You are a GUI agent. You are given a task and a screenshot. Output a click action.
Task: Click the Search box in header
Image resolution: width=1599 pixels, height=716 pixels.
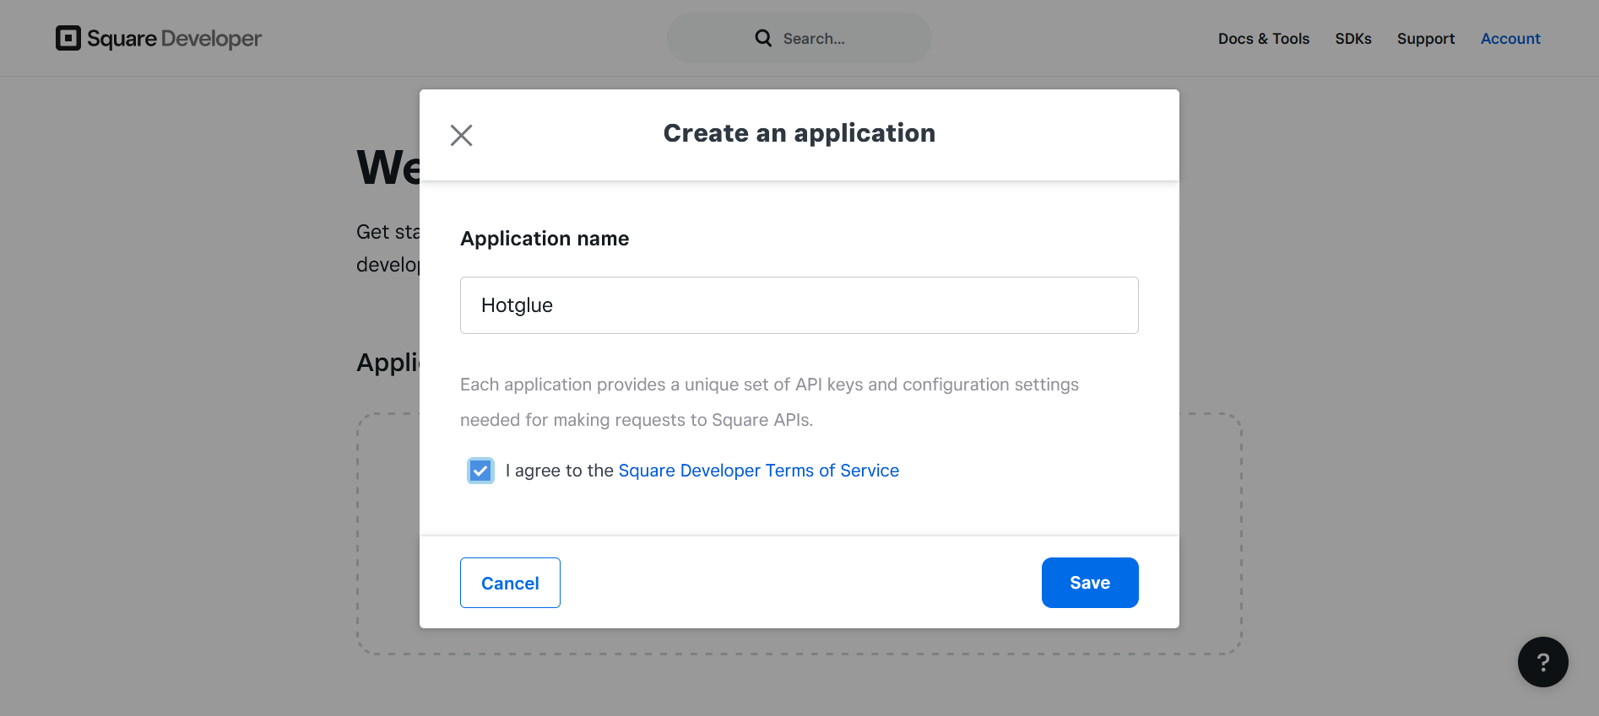(x=799, y=38)
